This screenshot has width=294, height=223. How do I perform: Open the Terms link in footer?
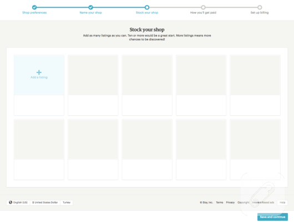point(219,203)
